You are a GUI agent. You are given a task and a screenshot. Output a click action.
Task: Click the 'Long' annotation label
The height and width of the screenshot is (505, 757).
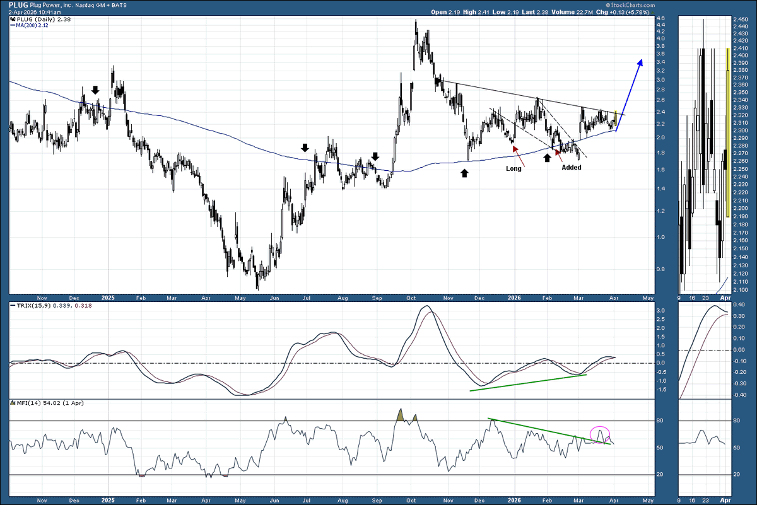(x=514, y=169)
